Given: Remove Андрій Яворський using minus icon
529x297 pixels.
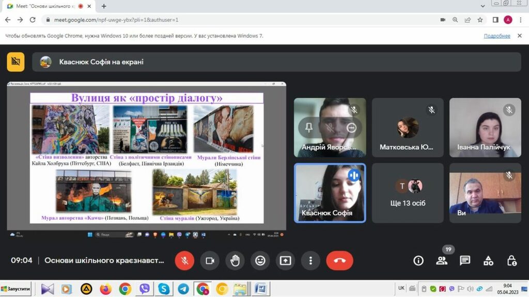Looking at the screenshot, I should pos(351,128).
